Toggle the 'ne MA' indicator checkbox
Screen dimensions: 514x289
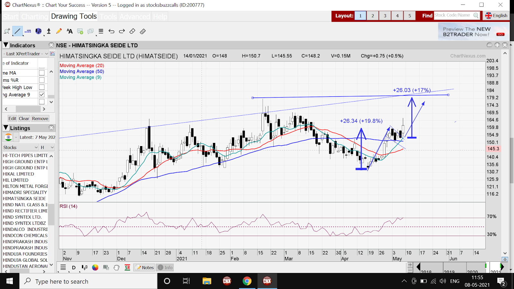tap(42, 73)
